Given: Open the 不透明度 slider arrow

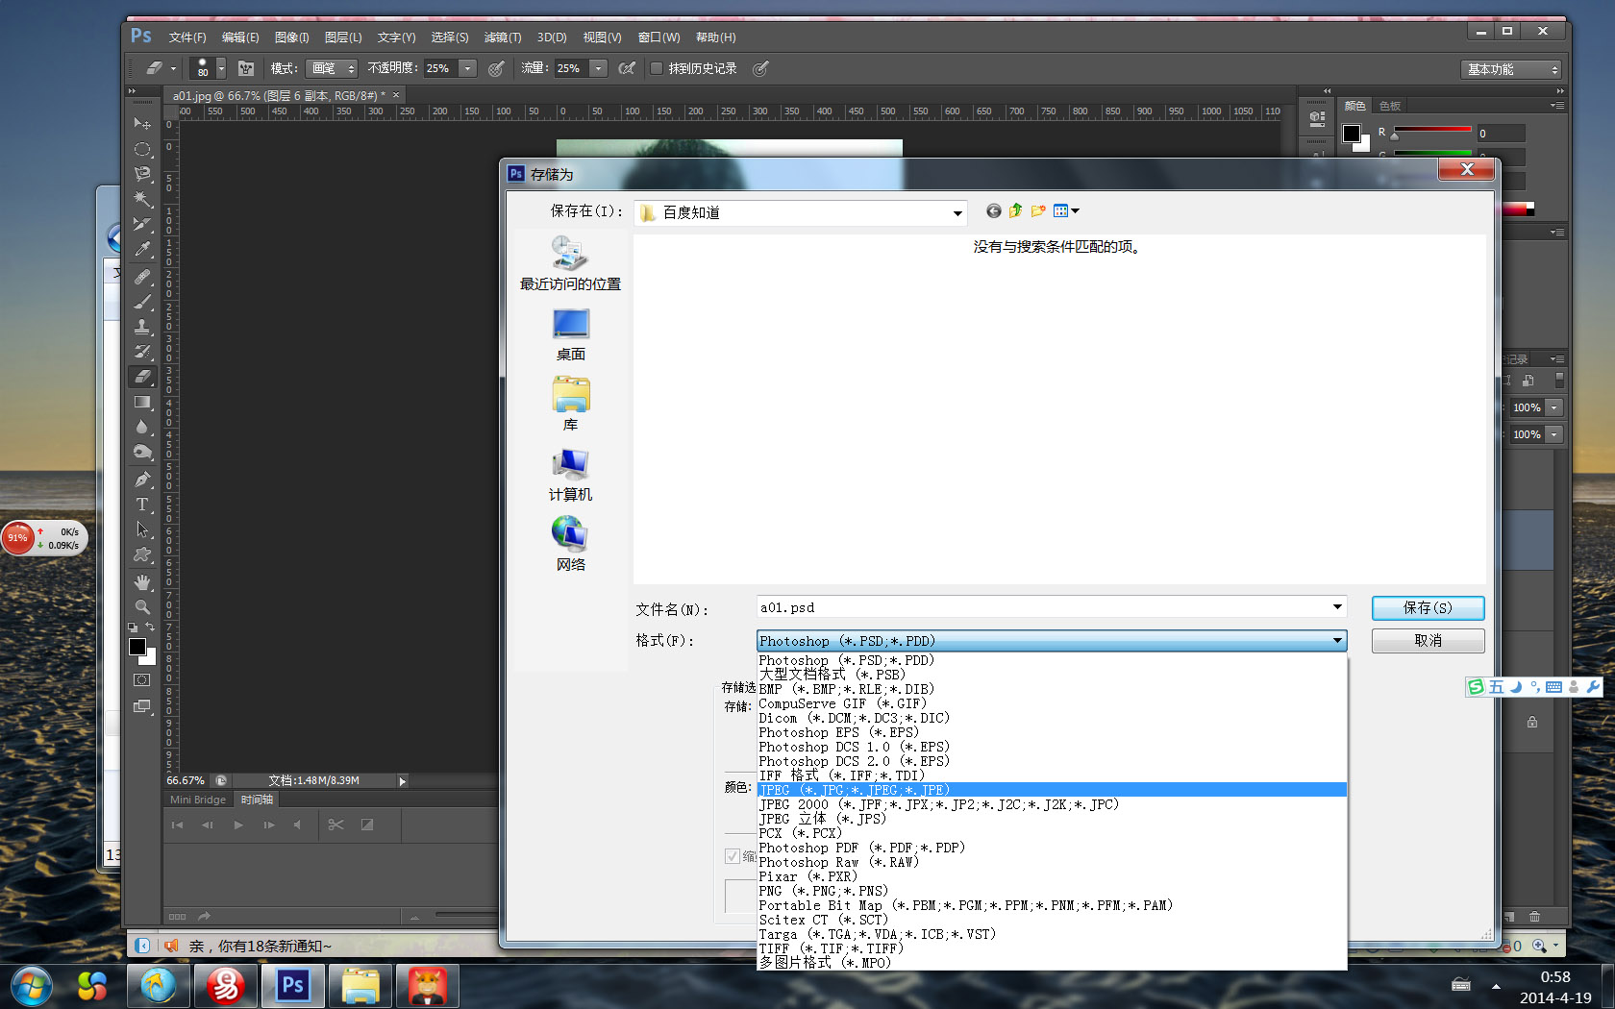Looking at the screenshot, I should [x=468, y=68].
